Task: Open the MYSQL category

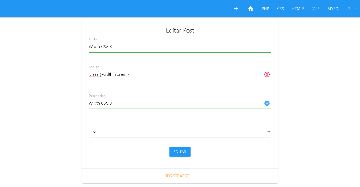Action: [334, 9]
